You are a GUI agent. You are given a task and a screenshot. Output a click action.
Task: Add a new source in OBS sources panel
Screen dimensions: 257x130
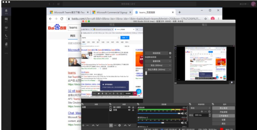[111, 125]
